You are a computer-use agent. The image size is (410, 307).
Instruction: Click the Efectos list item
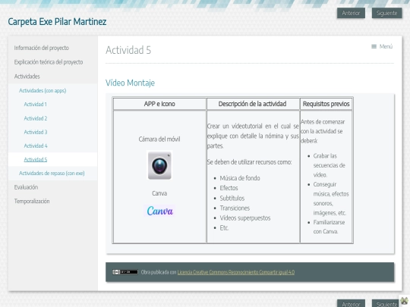[x=229, y=188]
